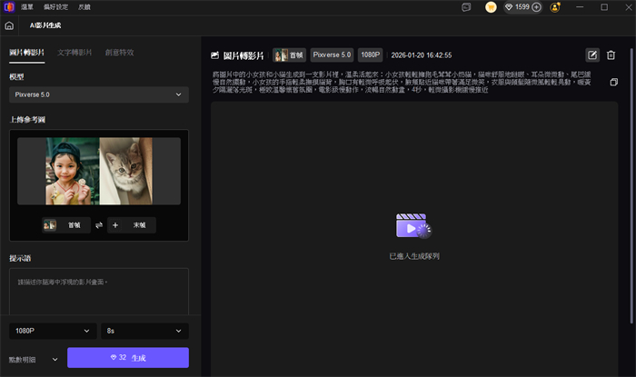Click the prompt text input field

coord(99,291)
